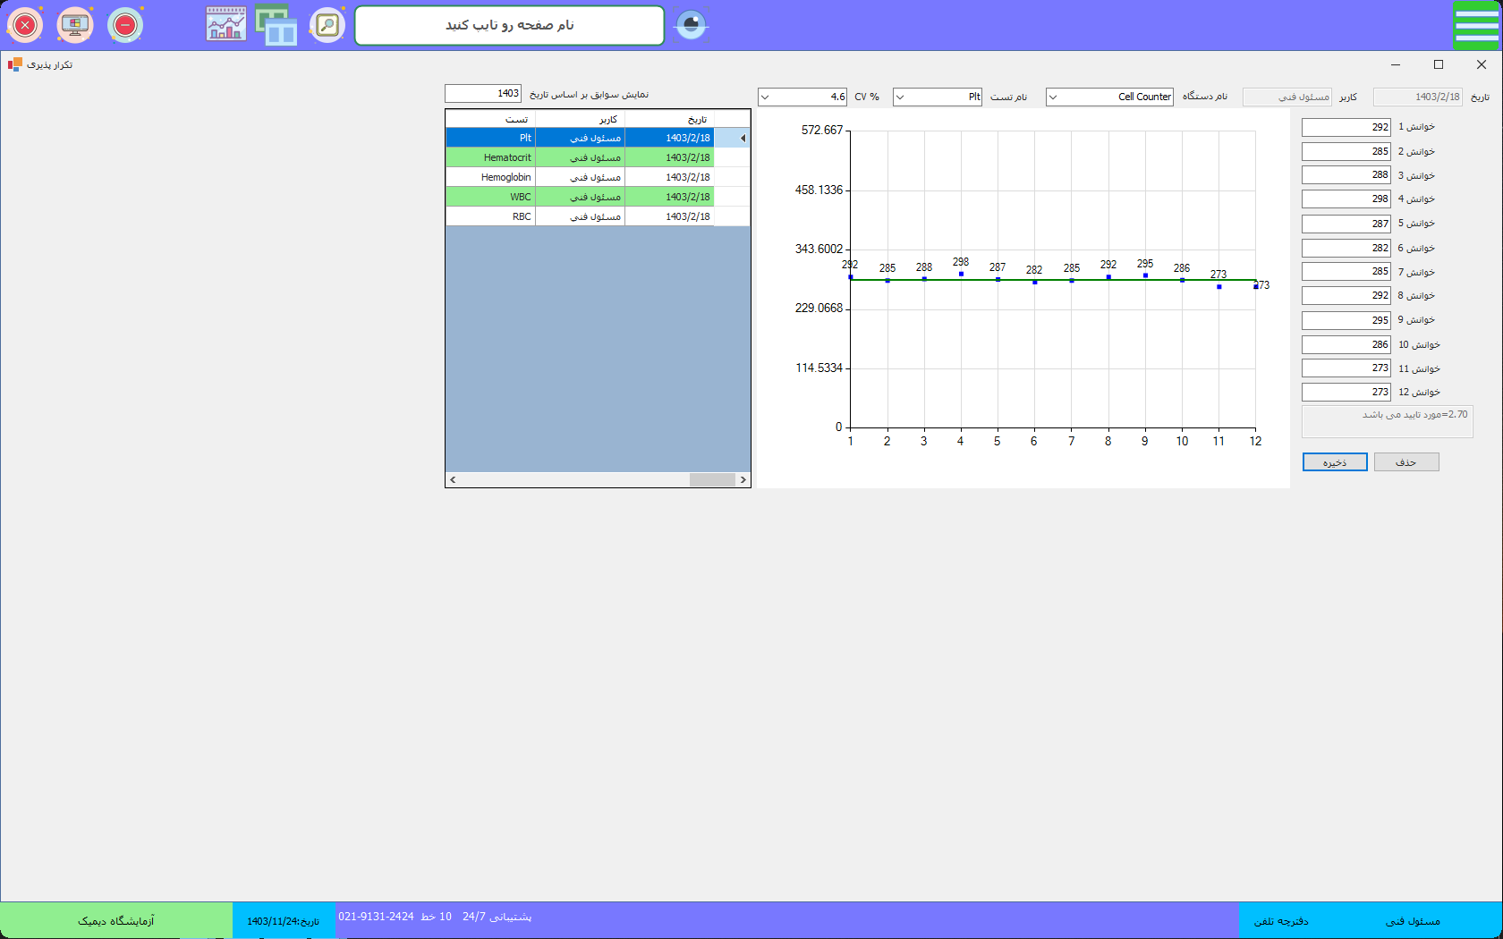Click the حذف delete button

1405,462
